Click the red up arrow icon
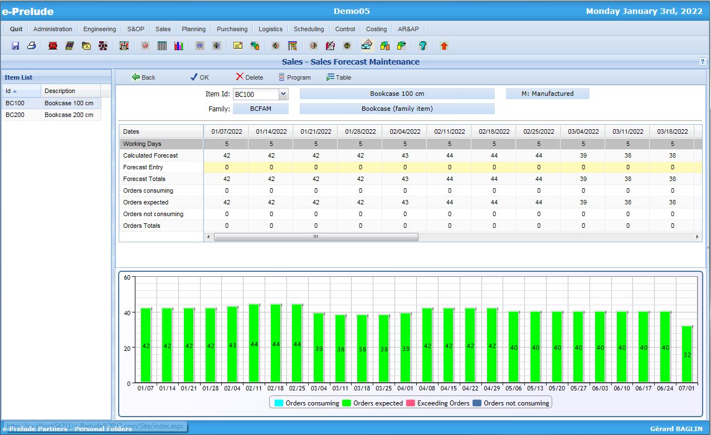The image size is (711, 435). [444, 46]
